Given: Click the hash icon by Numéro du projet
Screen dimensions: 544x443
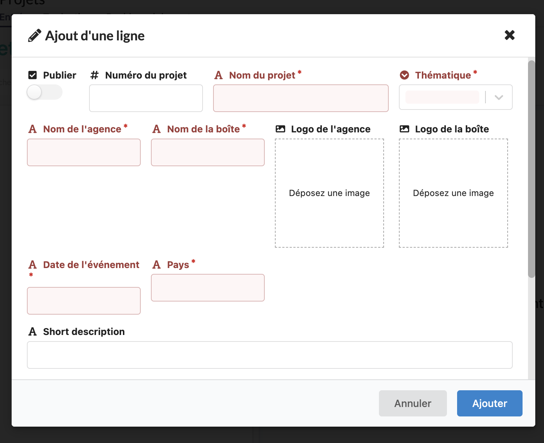Looking at the screenshot, I should tap(95, 75).
